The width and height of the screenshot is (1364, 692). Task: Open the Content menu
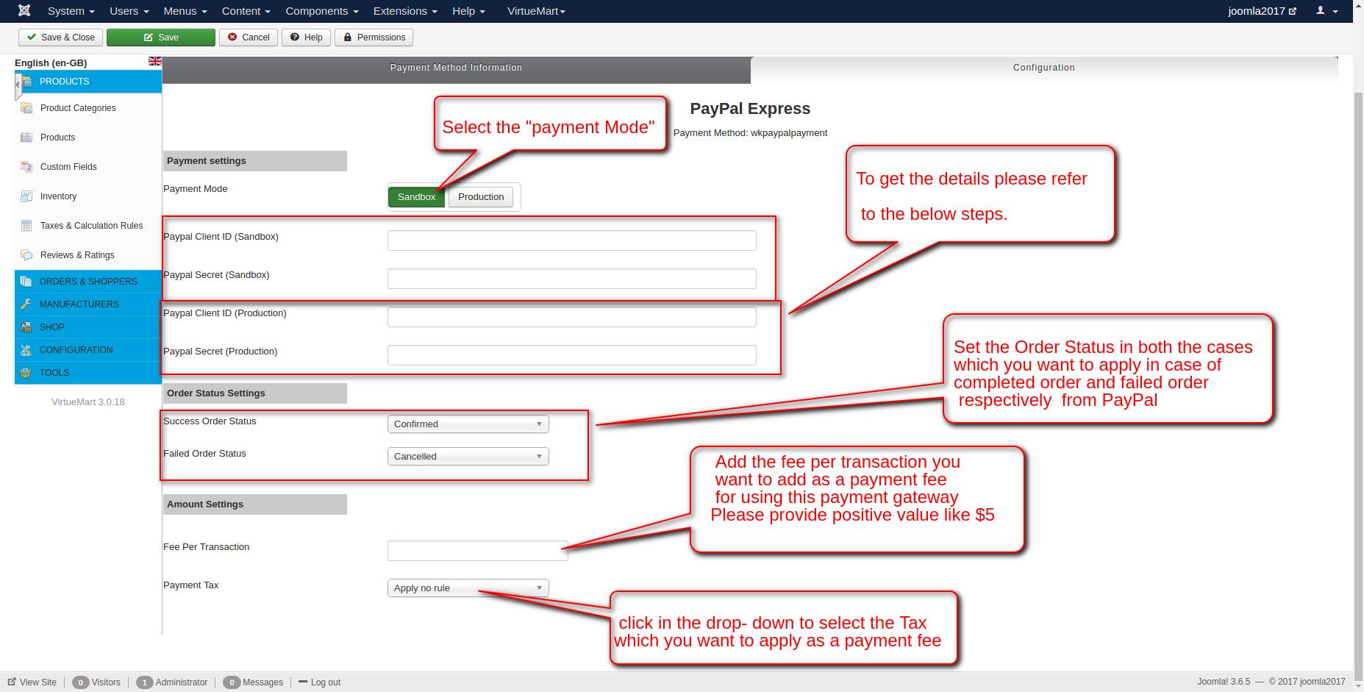pos(246,11)
